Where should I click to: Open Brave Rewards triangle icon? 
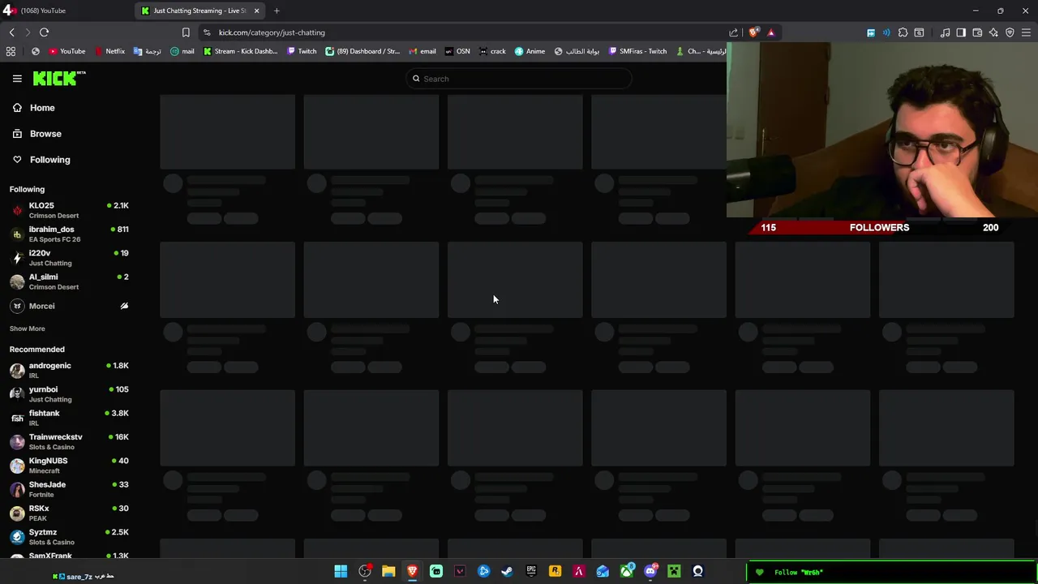tap(770, 32)
